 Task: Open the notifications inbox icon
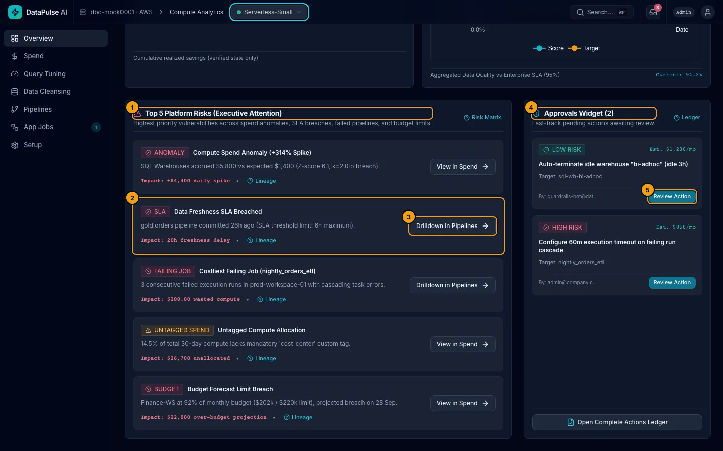click(x=653, y=12)
